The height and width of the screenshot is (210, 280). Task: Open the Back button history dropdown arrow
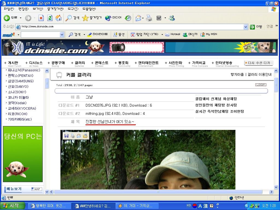[x=21, y=18]
